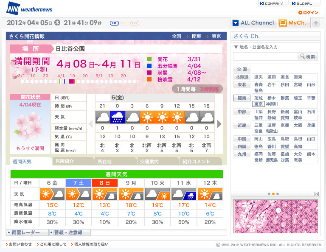Select the 北海道 region button

[242, 77]
